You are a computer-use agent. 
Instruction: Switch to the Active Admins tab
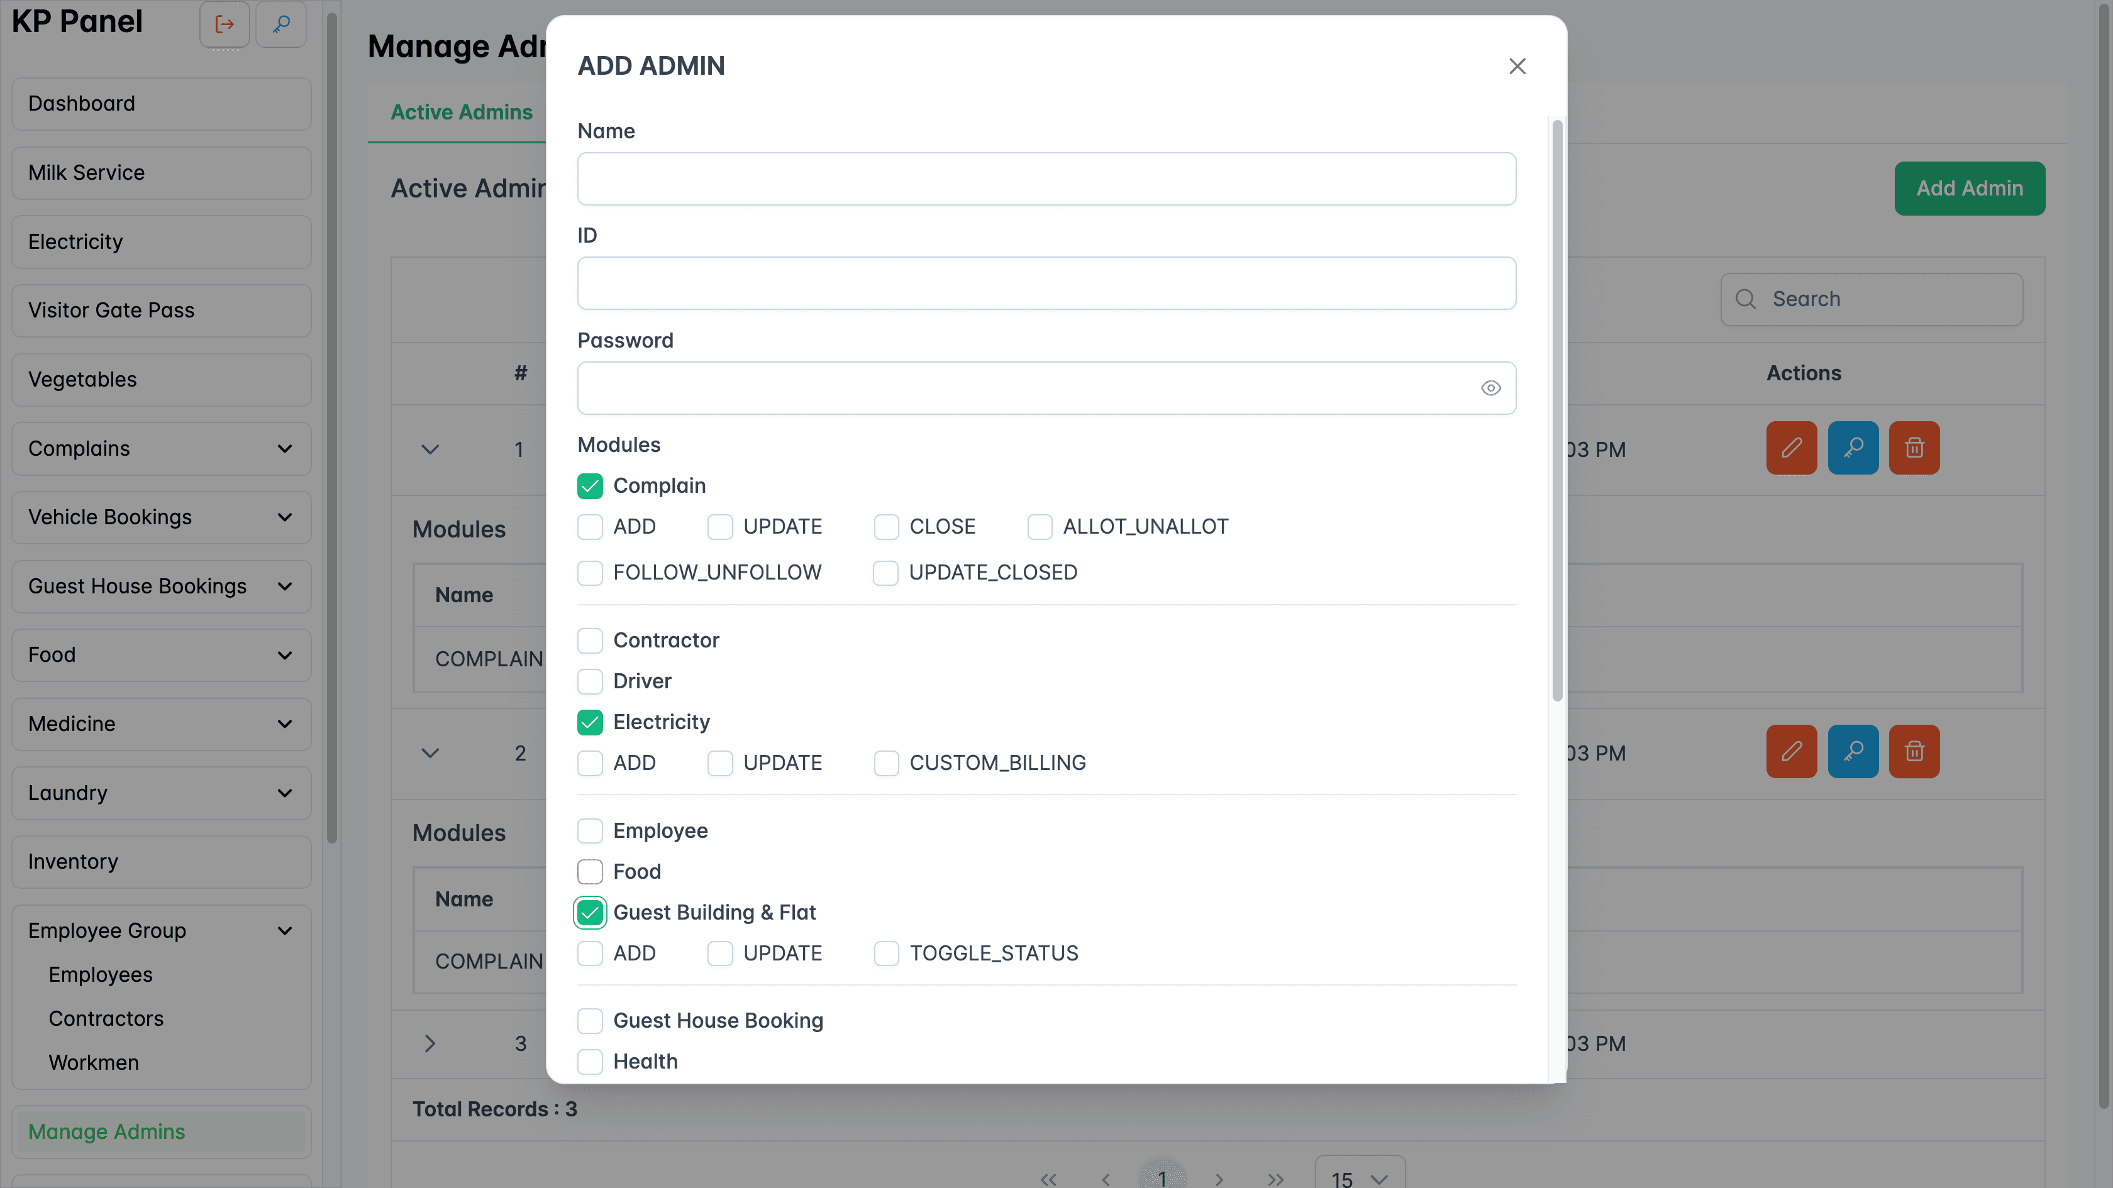(x=461, y=113)
